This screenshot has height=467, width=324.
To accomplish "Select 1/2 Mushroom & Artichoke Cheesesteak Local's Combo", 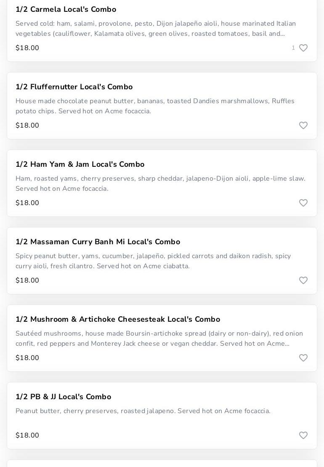I will tap(118, 319).
